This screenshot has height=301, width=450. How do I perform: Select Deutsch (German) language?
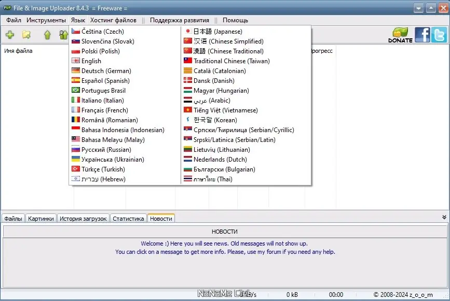[x=125, y=71]
